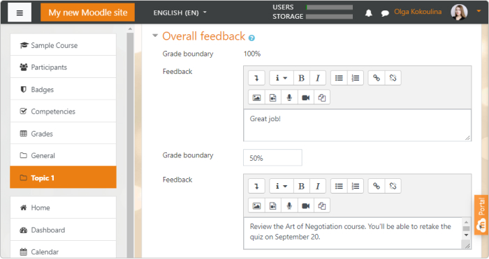Open user menu arrow next to avatar
Screen dimensions: 489x259
coord(479,12)
